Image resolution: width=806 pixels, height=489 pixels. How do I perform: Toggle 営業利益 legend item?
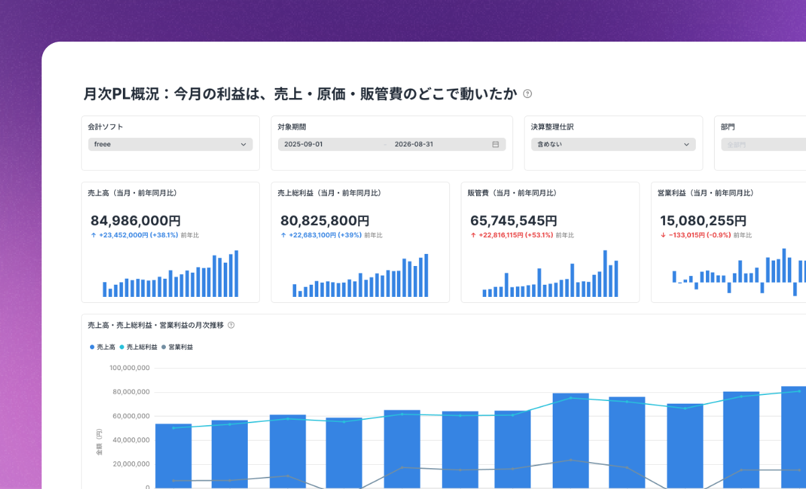(177, 347)
